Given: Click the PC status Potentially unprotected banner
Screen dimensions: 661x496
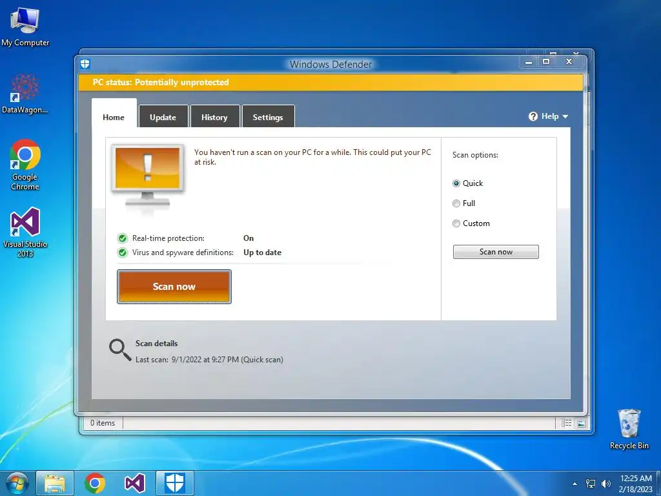Looking at the screenshot, I should click(331, 82).
